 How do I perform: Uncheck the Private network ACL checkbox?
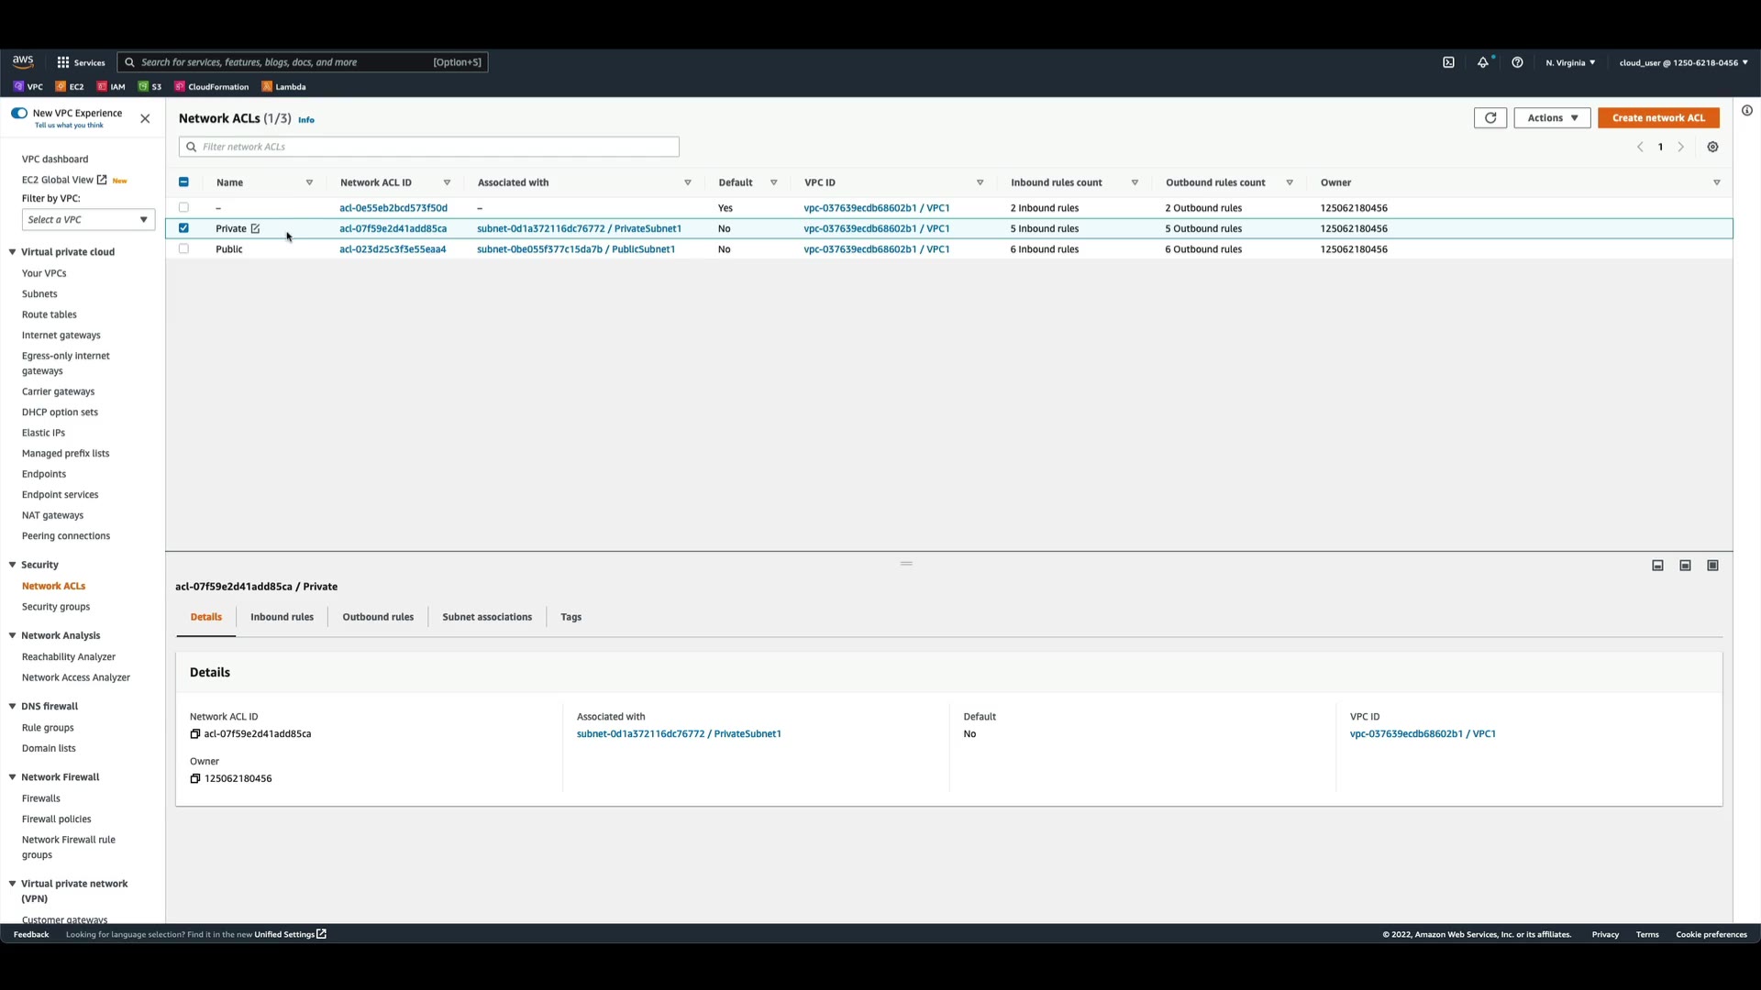[x=183, y=228]
